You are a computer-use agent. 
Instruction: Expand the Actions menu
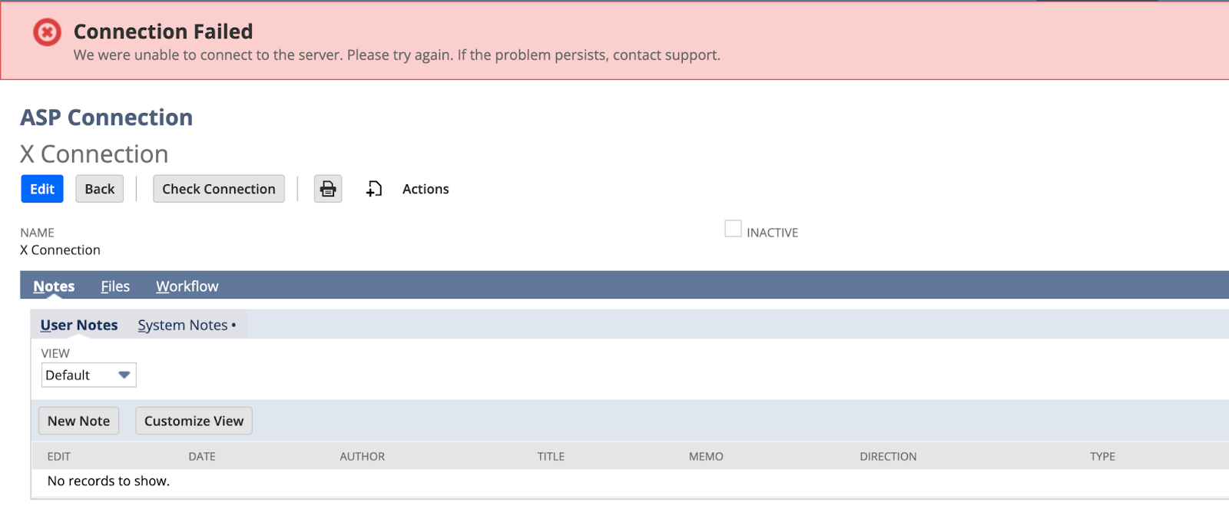(426, 189)
